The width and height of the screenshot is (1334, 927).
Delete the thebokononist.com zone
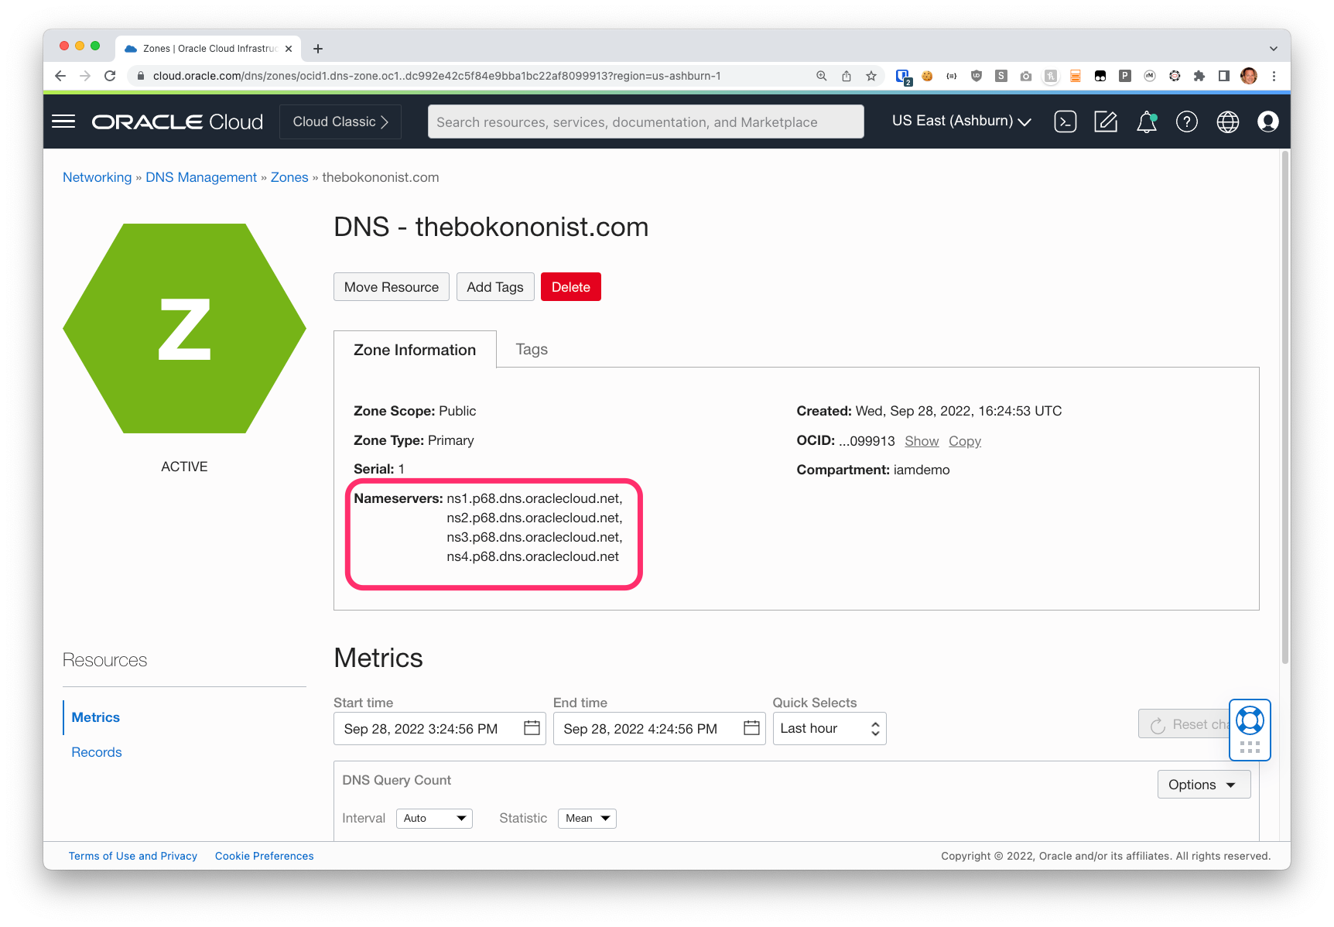(x=570, y=286)
